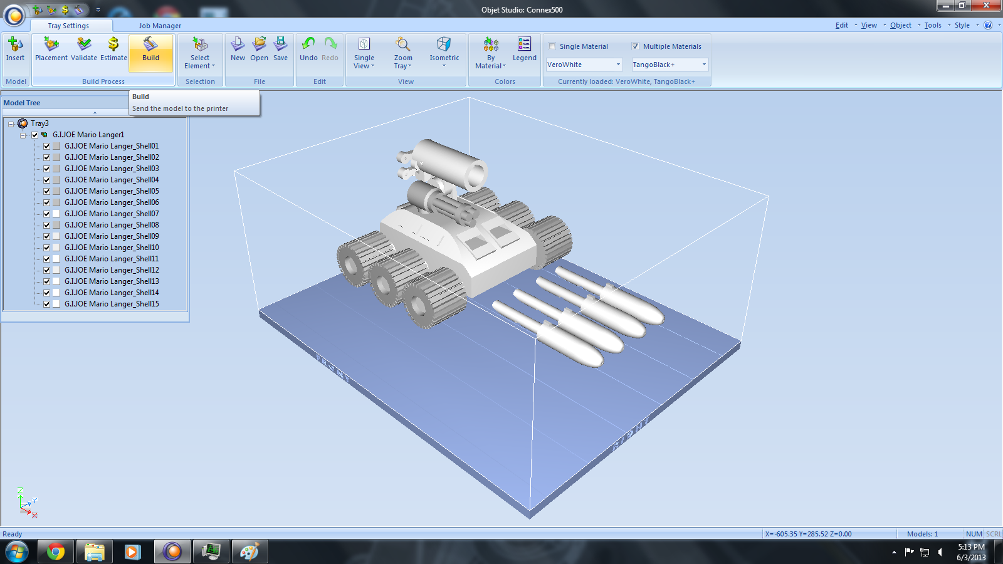This screenshot has width=1003, height=564.
Task: Select the G.I.JOE Mario Langer_Shell05 label
Action: pos(112,191)
